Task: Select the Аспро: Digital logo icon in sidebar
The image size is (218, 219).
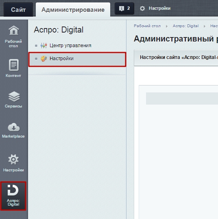Action: point(13,190)
